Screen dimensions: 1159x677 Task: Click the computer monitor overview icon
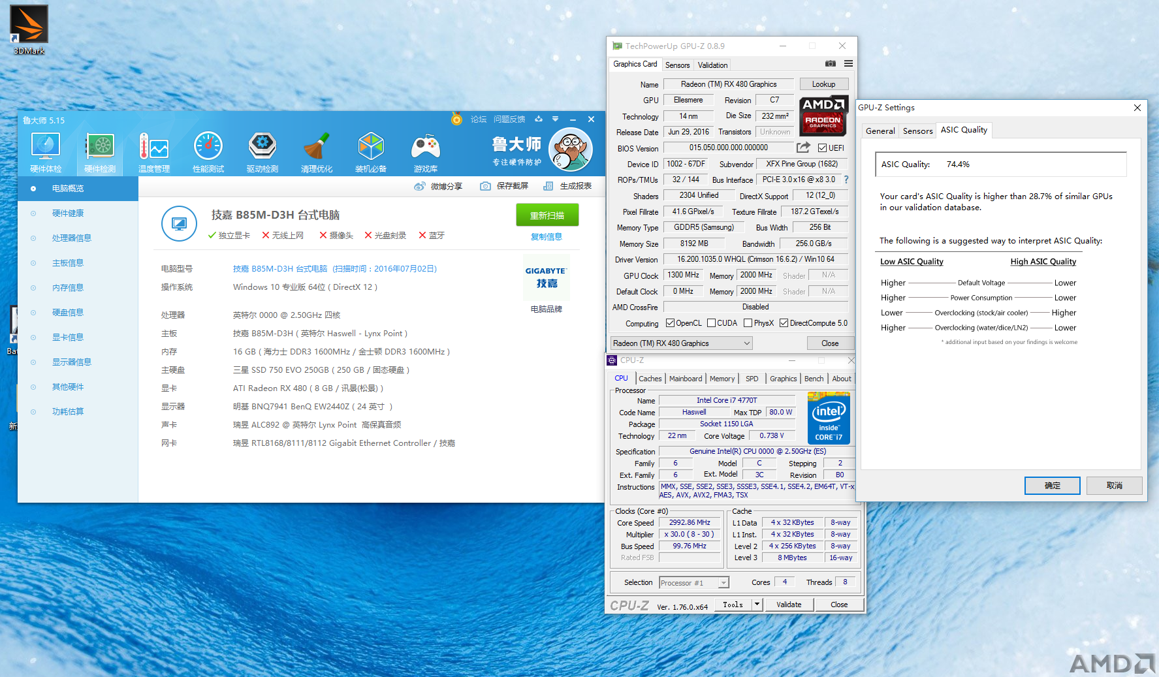coord(179,224)
